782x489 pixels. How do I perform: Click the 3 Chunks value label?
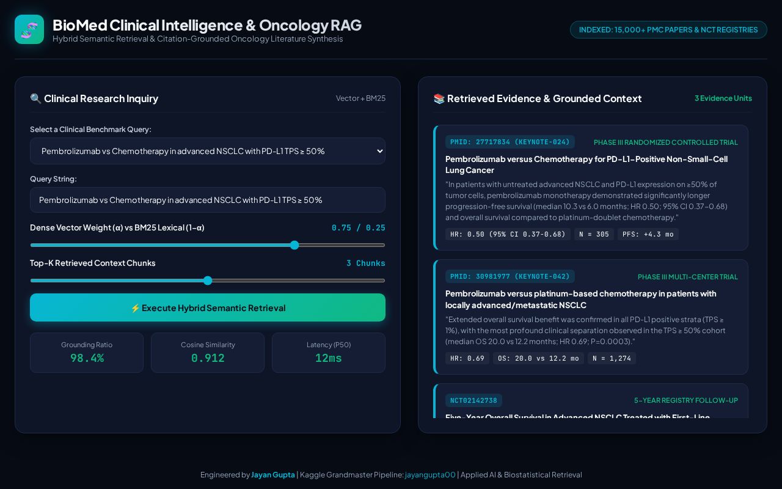click(x=366, y=263)
